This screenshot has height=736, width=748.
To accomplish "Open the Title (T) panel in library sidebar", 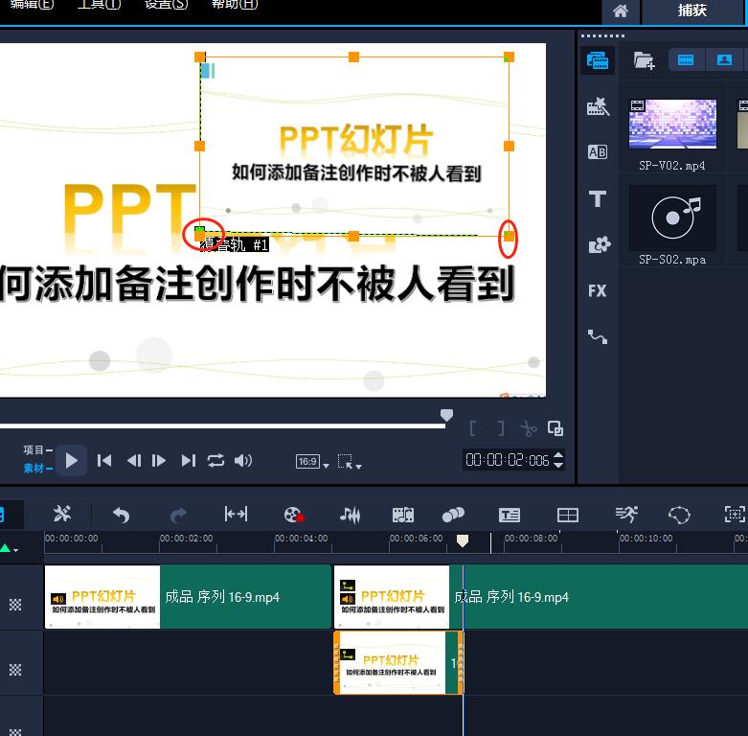I will [598, 198].
